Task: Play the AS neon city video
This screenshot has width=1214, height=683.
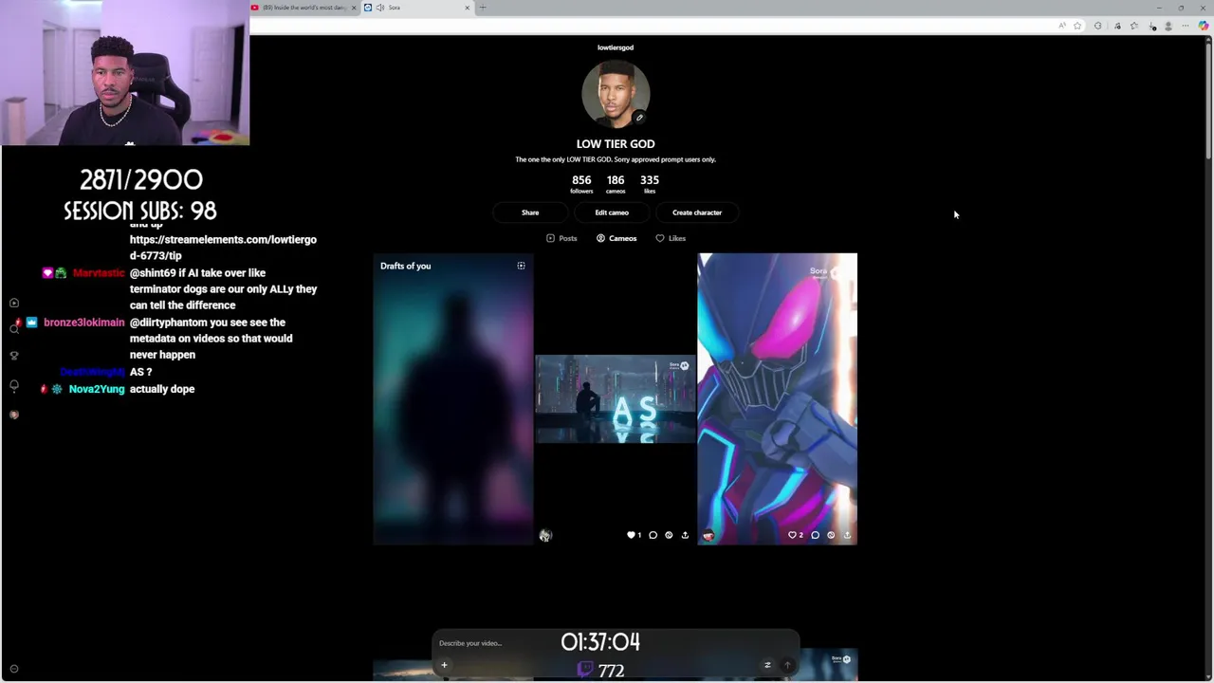Action: tap(616, 399)
